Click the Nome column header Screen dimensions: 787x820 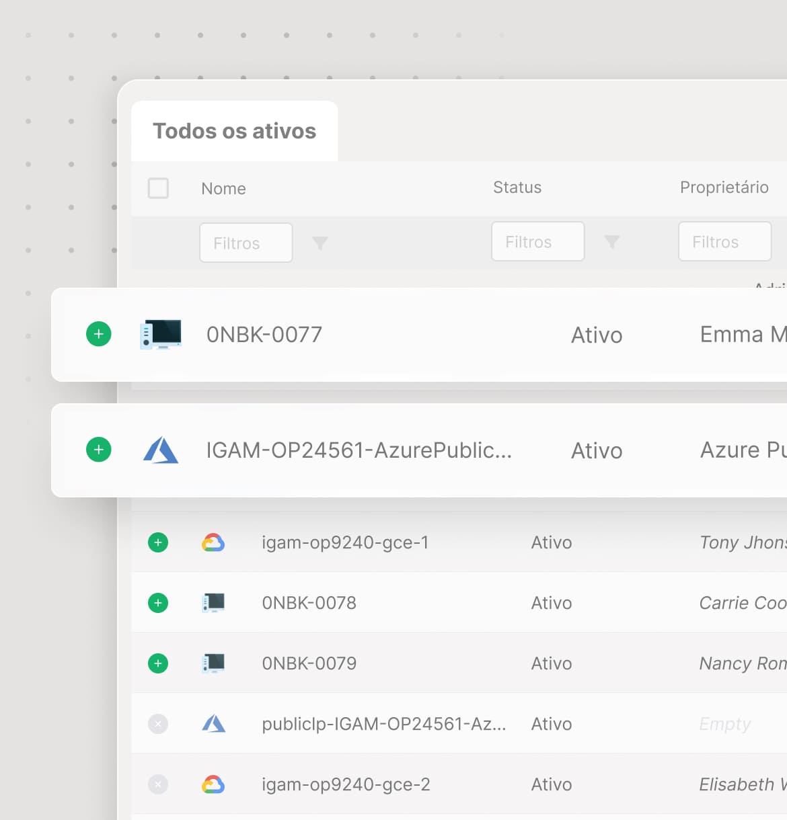point(223,189)
